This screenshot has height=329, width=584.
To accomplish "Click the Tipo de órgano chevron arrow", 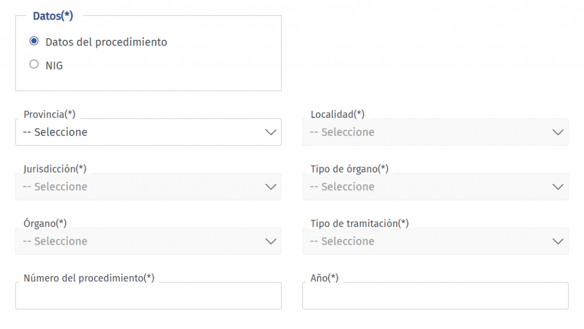I will point(558,187).
